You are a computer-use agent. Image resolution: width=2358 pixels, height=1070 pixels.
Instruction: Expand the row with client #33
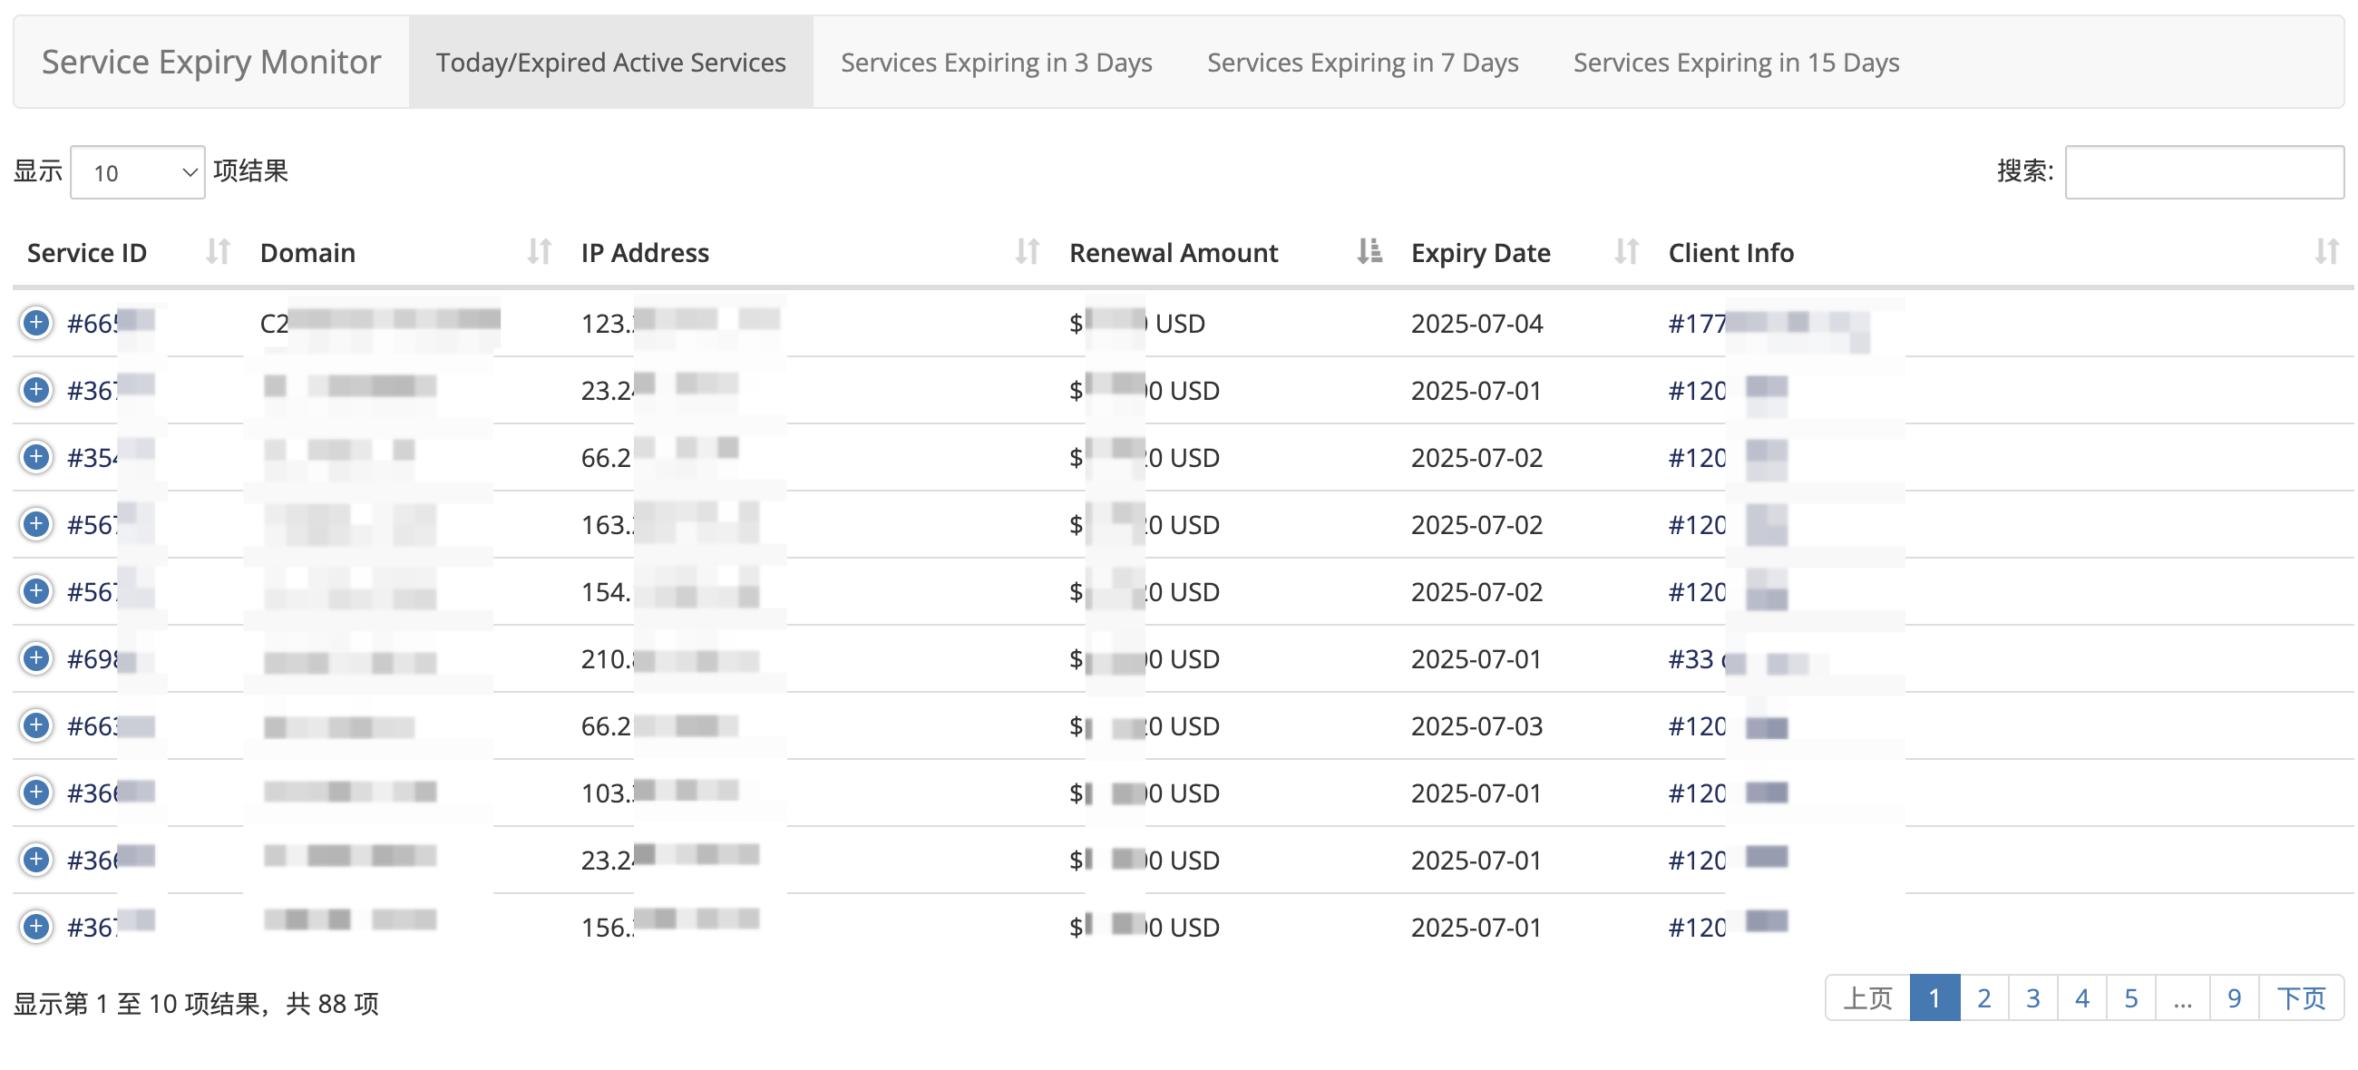35,659
